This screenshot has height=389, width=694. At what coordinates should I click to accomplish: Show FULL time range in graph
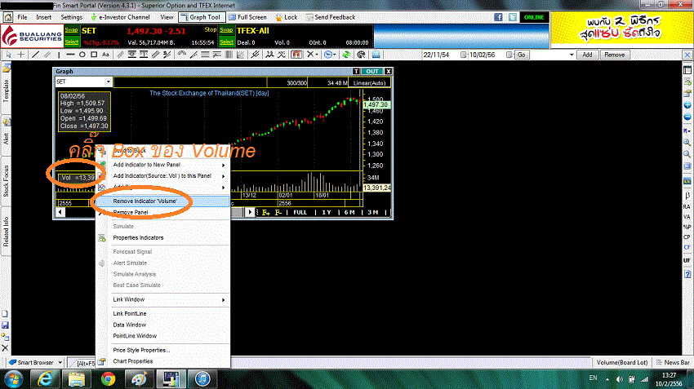point(300,213)
